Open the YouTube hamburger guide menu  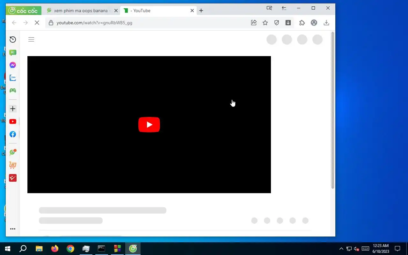31,40
